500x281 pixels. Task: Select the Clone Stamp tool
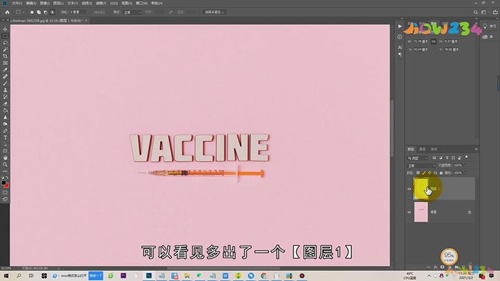click(5, 90)
